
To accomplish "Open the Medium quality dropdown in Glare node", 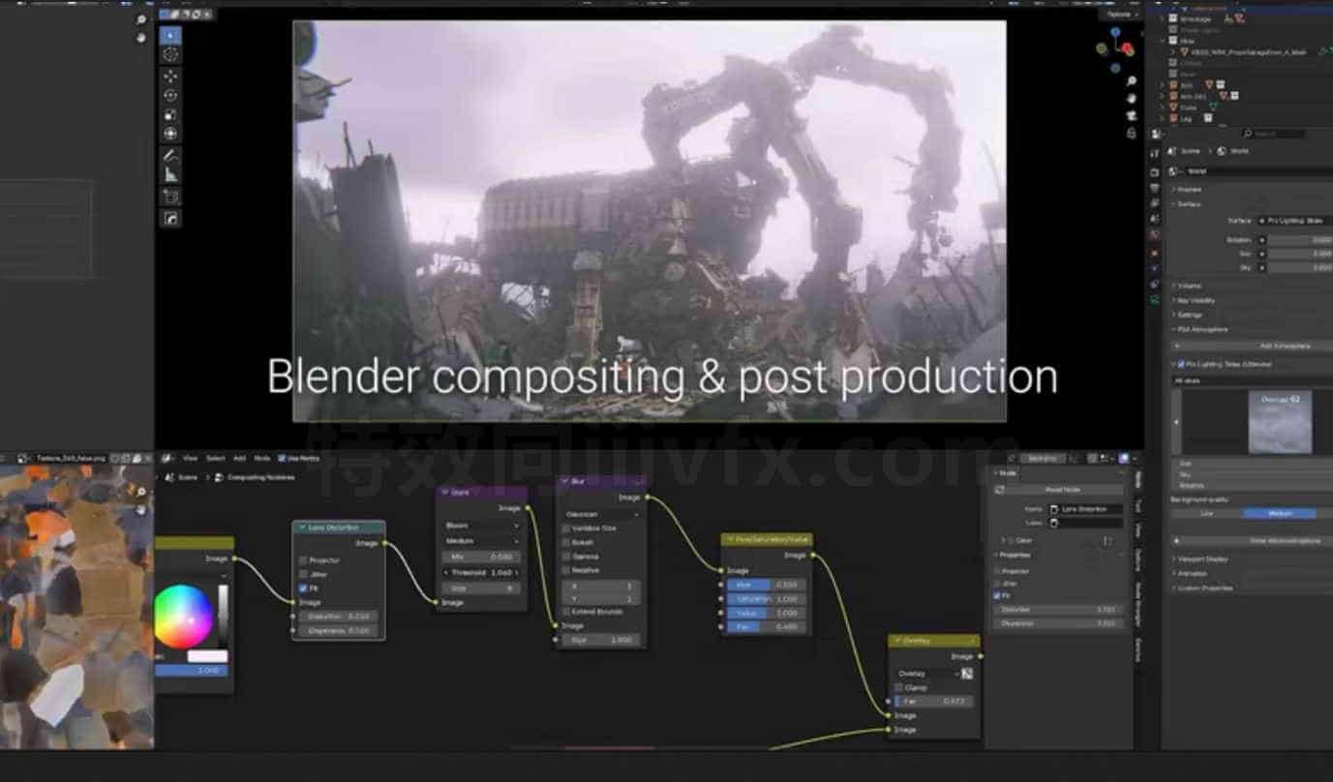I will tap(481, 541).
